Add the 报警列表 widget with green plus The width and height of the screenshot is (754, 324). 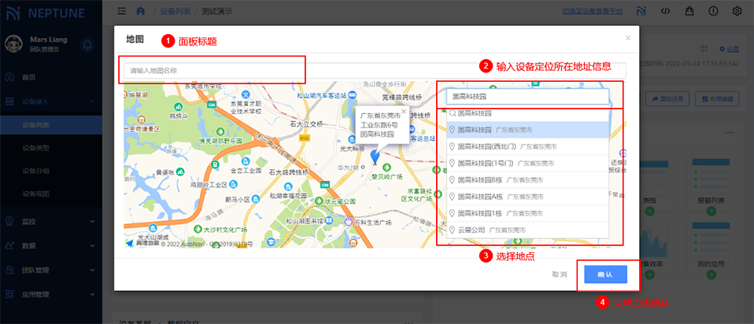[x=711, y=212]
